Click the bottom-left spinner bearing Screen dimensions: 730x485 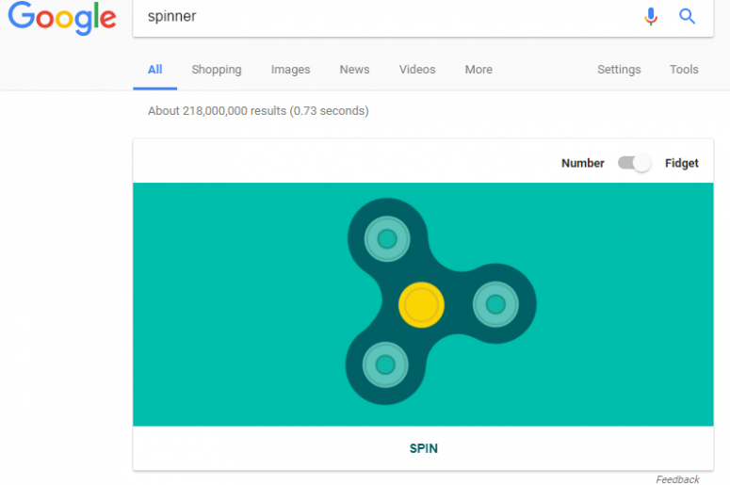pos(385,364)
